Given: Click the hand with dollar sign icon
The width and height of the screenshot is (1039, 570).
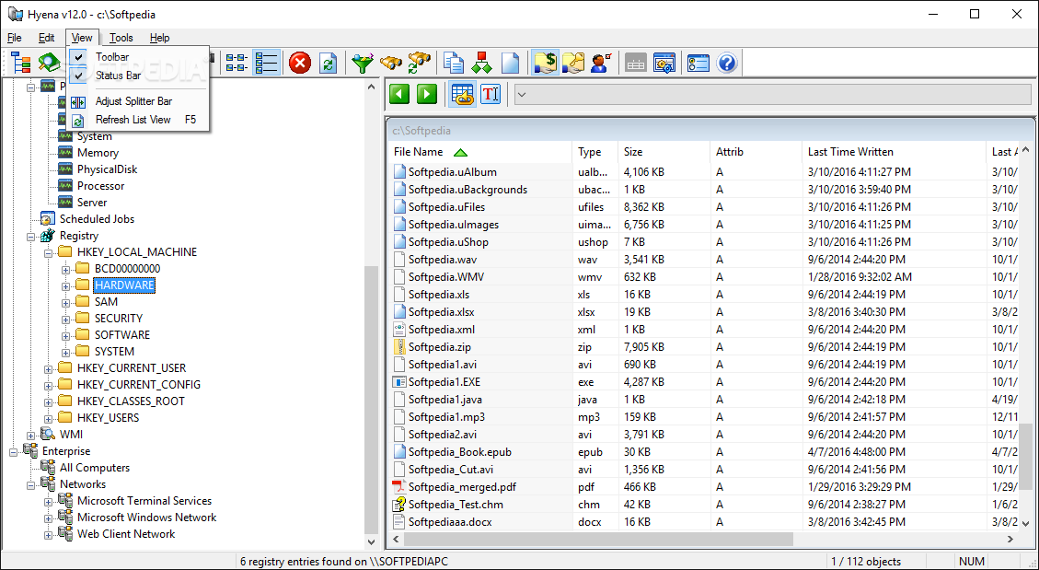Looking at the screenshot, I should (545, 63).
